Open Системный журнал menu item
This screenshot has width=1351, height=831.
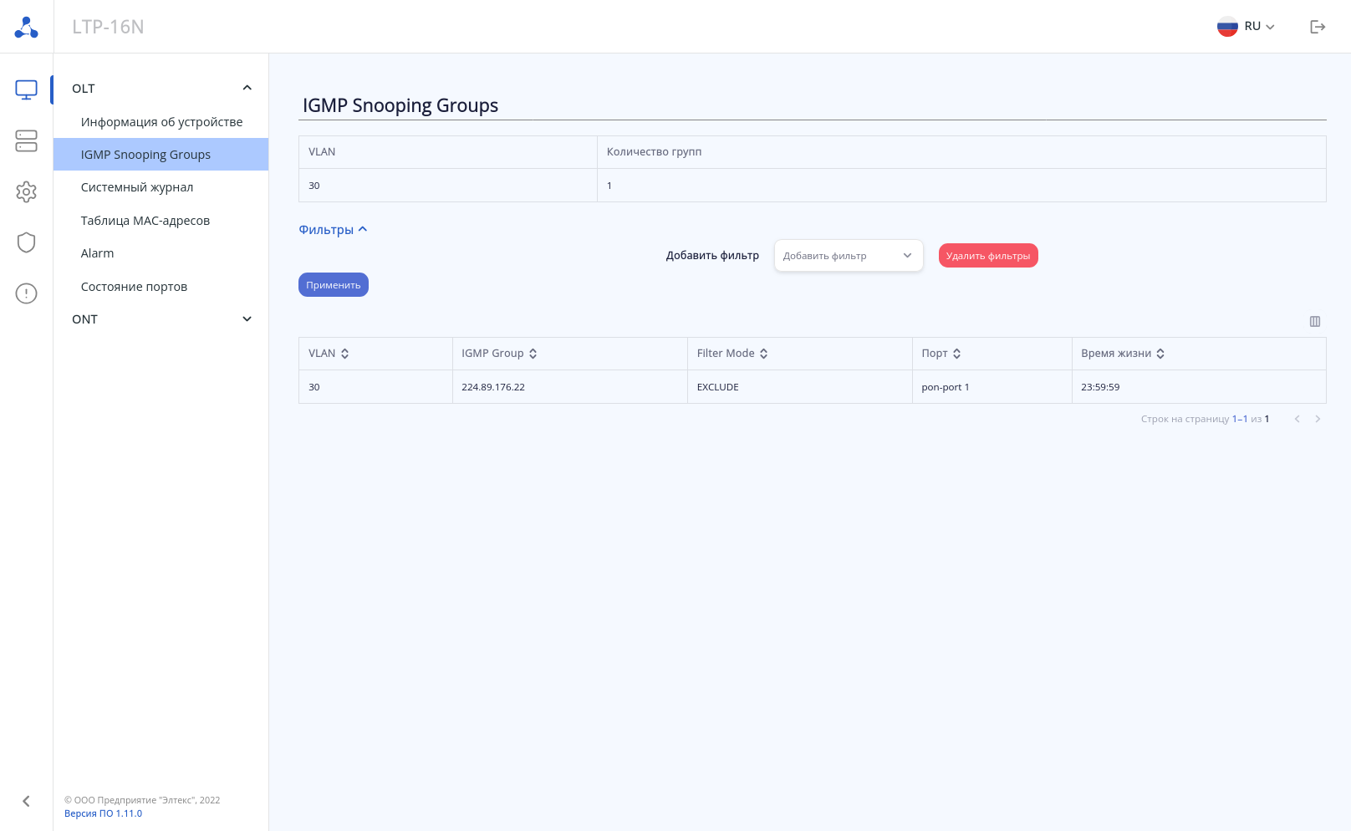point(137,187)
